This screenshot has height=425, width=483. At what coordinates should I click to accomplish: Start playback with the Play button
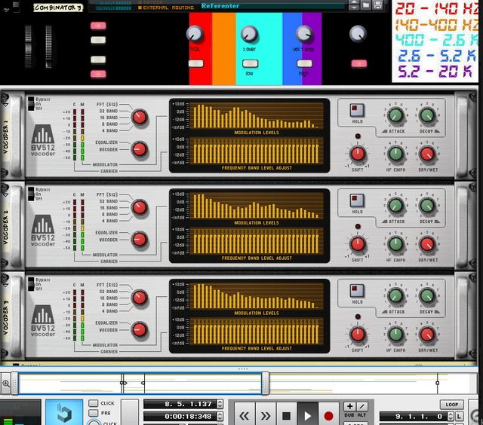click(x=307, y=416)
